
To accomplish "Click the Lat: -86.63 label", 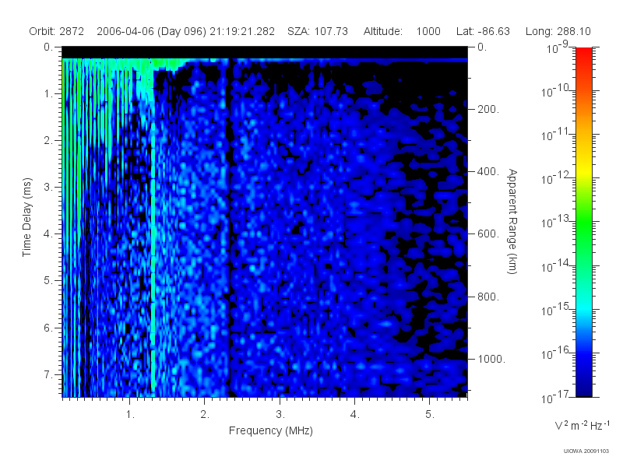I will [x=483, y=31].
